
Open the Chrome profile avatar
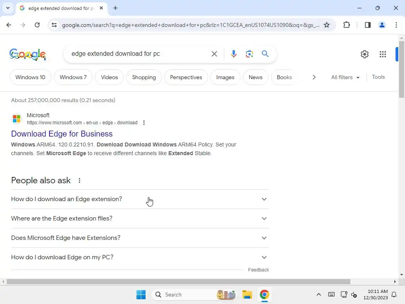coord(382,25)
